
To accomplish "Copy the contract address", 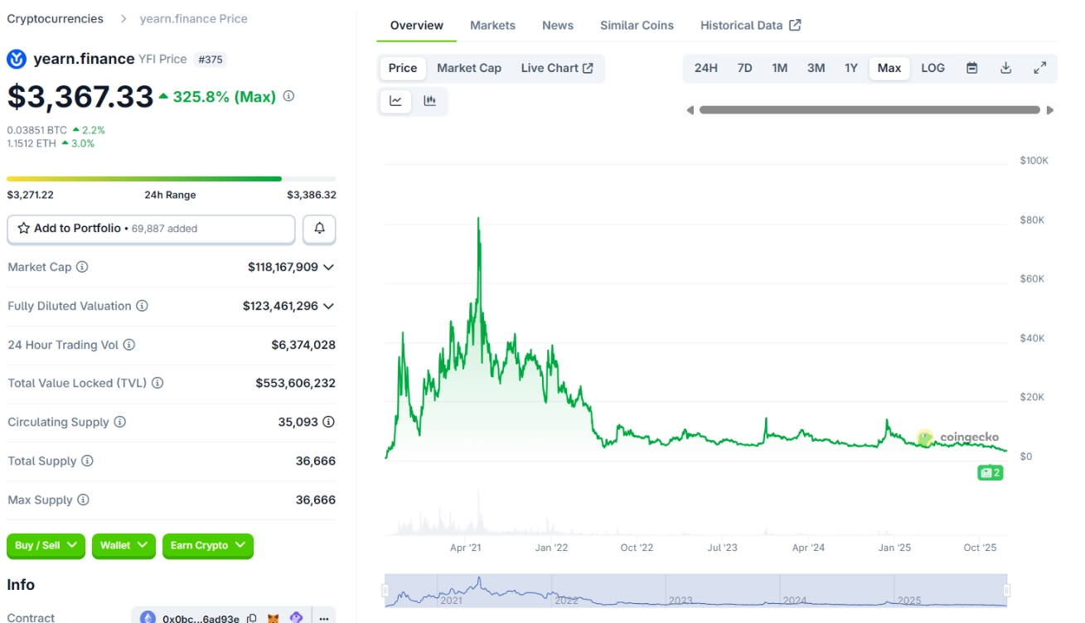I will (253, 617).
